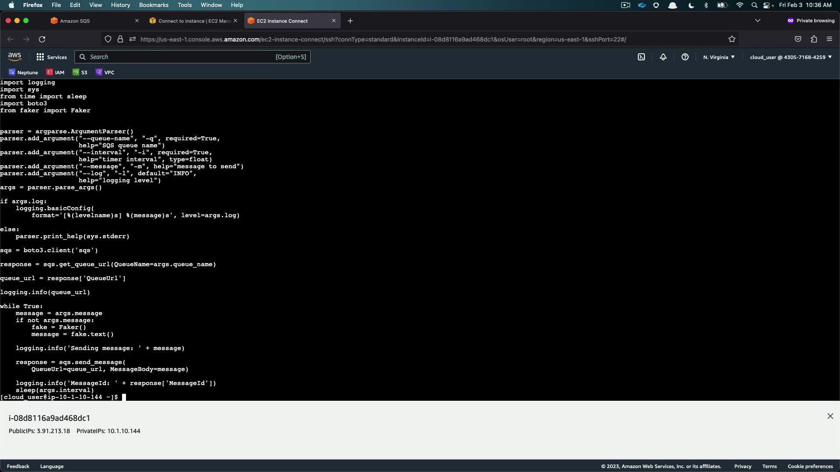
Task: Open the S3 favorites shortcut
Action: pyautogui.click(x=80, y=73)
